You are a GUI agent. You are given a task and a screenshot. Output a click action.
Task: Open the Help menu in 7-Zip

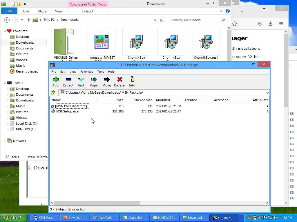pyautogui.click(x=111, y=72)
